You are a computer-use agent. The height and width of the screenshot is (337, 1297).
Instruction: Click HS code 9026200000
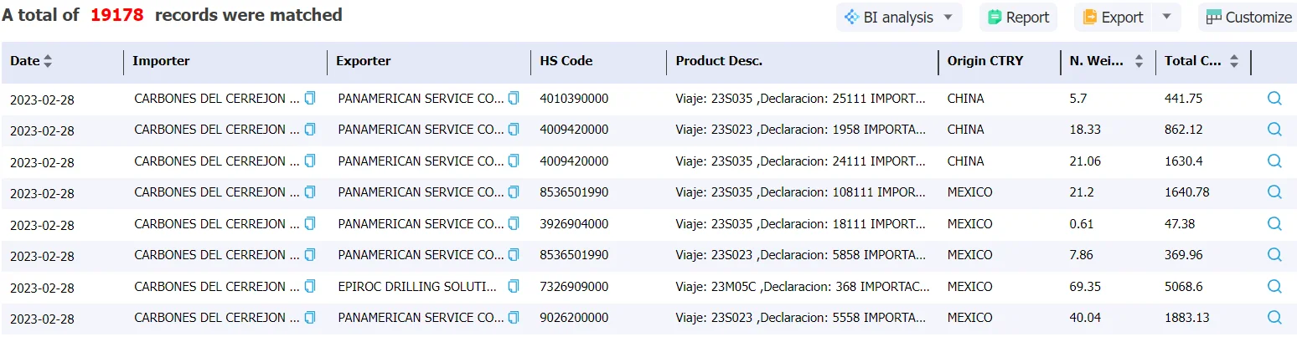pyautogui.click(x=574, y=318)
